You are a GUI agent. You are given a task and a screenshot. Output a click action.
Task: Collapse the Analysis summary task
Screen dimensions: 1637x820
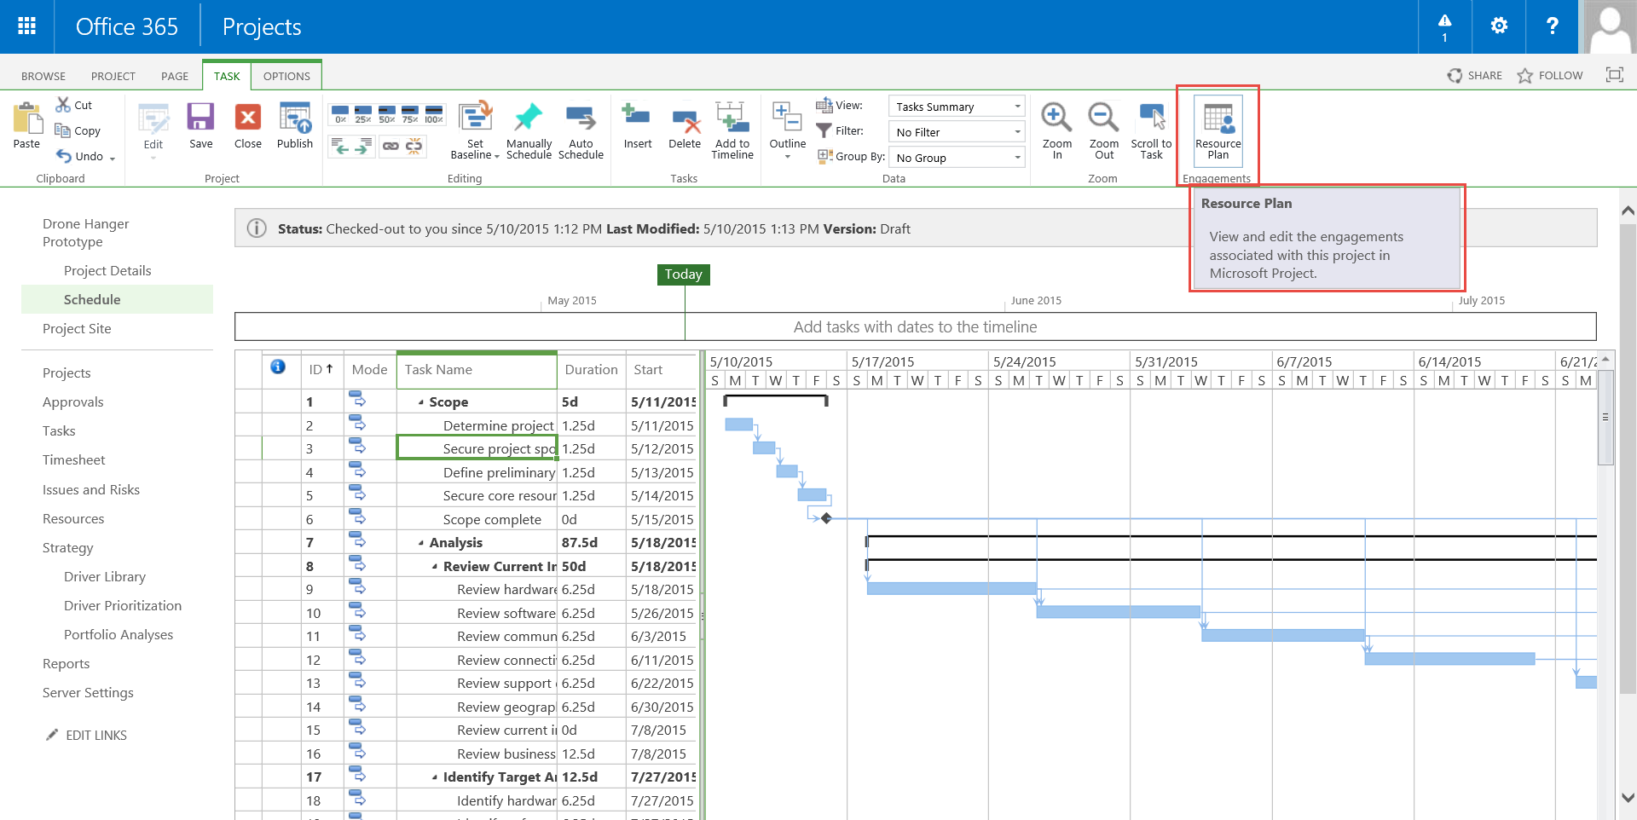(421, 543)
